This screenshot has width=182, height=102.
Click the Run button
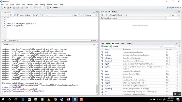74,15
